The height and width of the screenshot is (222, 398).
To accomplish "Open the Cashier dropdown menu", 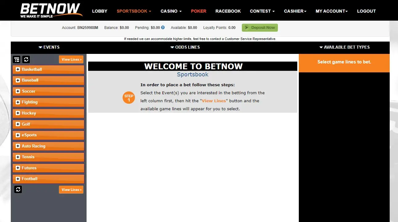I will point(295,11).
